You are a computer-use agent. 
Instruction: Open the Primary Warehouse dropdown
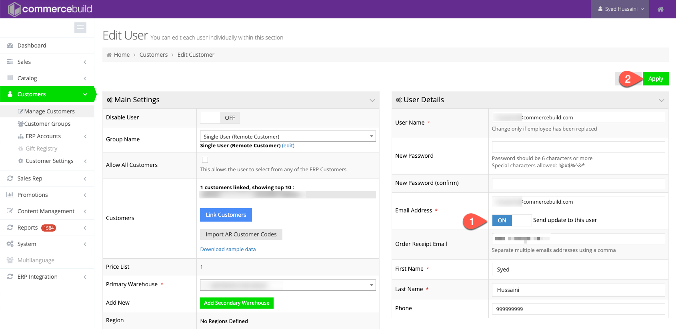pyautogui.click(x=288, y=285)
